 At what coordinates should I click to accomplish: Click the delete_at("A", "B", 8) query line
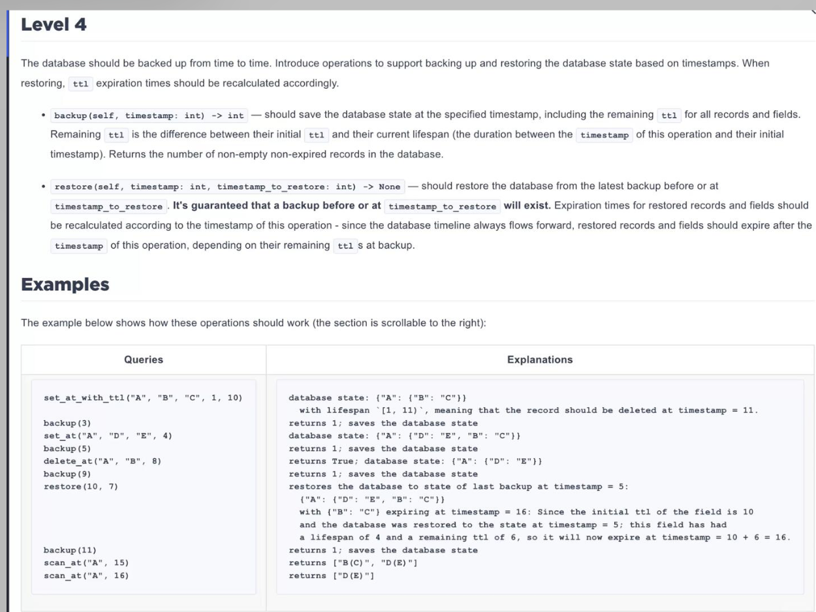pyautogui.click(x=102, y=461)
